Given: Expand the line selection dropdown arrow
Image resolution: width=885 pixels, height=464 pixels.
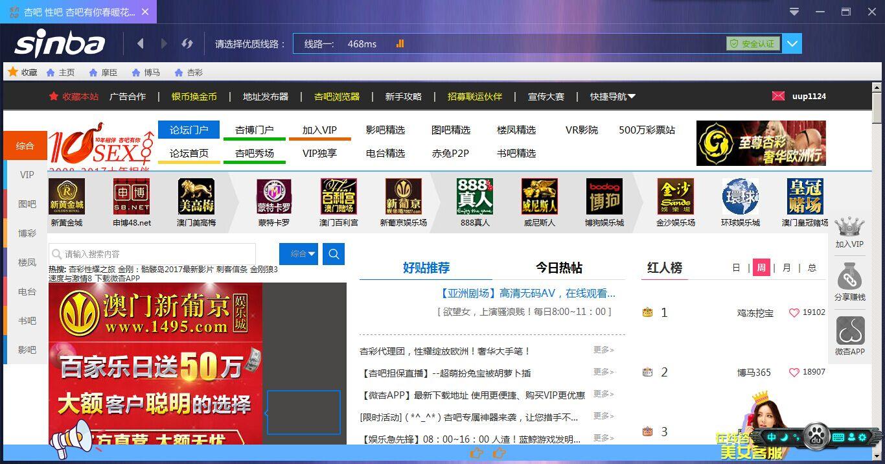Looking at the screenshot, I should (792, 43).
